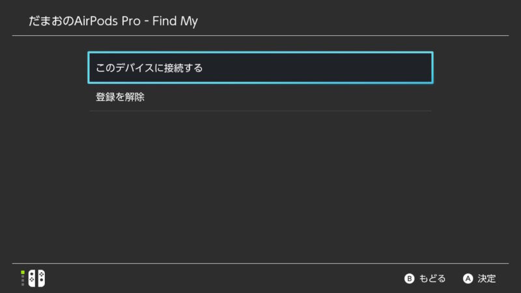Click the 接続する word in first option
The height and width of the screenshot is (293, 521).
[x=183, y=68]
